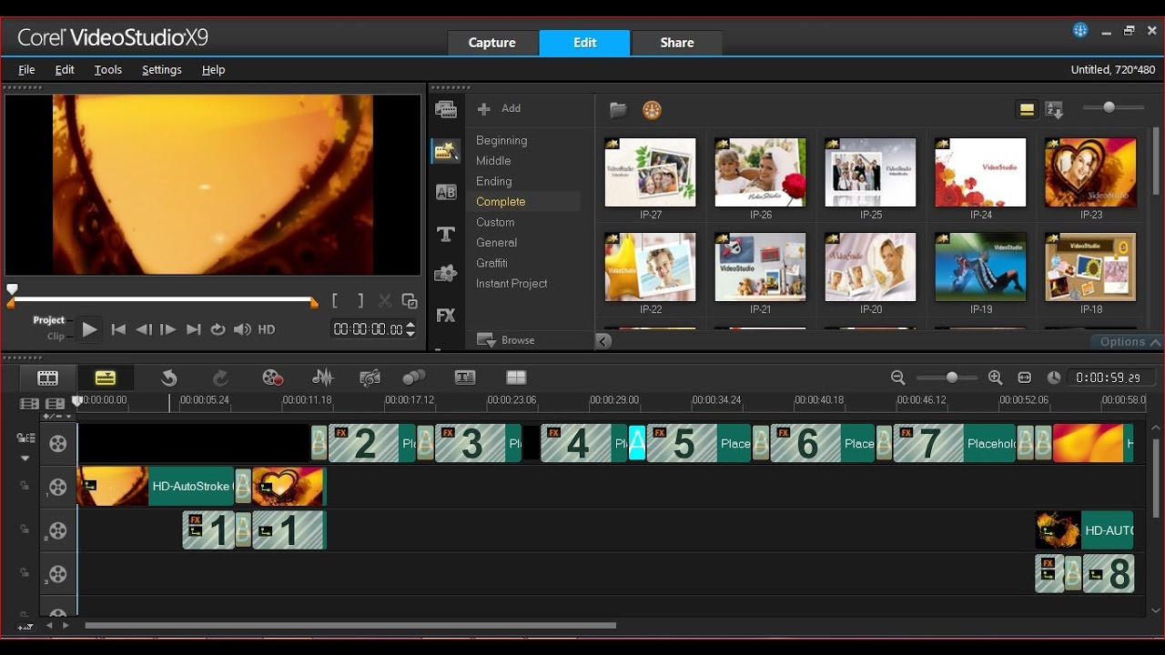Open the Title library T icon
The image size is (1165, 655).
446,234
